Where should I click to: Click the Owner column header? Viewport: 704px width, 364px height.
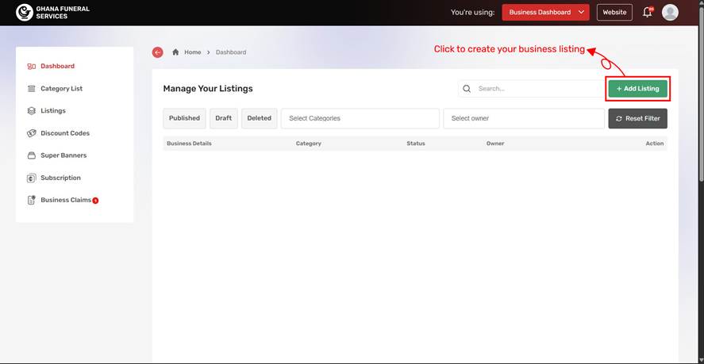(495, 144)
